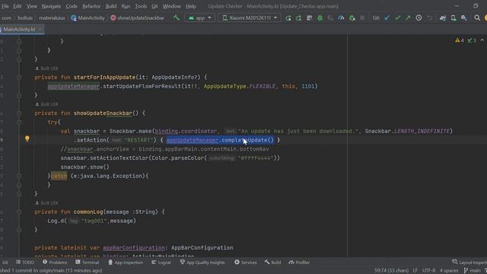The image size is (487, 274).
Task: Close the MainActivity.kt tab
Action: click(40, 29)
